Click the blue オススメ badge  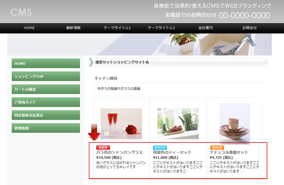pos(160,147)
